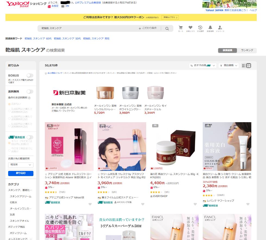266x240 pixels.
Task: Open the 商品価格 price dropdown
Action: coord(229,66)
